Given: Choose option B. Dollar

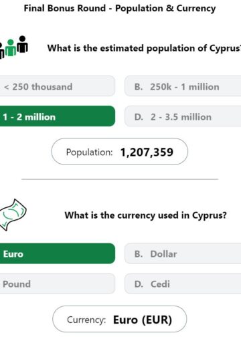Looking at the screenshot, I should (x=183, y=253).
